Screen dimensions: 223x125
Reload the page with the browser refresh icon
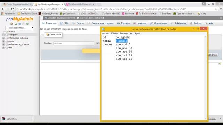point(12,9)
